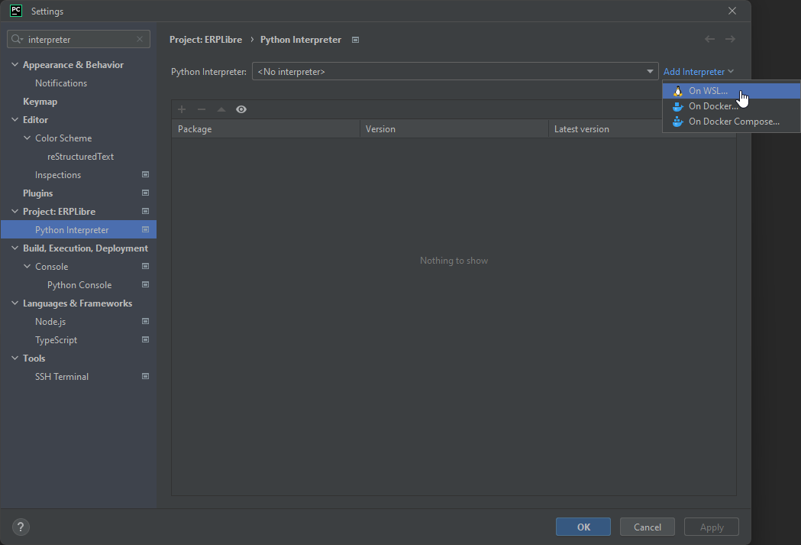Screen dimensions: 801x545
Task: Click the search magnifier icon
Action: pyautogui.click(x=17, y=39)
